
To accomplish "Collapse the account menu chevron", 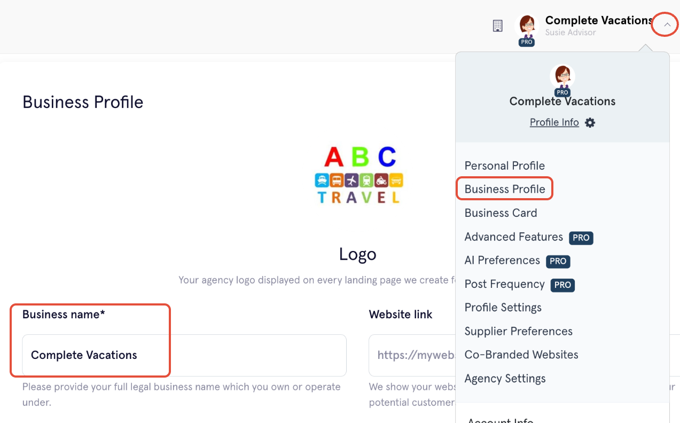I will pyautogui.click(x=667, y=25).
